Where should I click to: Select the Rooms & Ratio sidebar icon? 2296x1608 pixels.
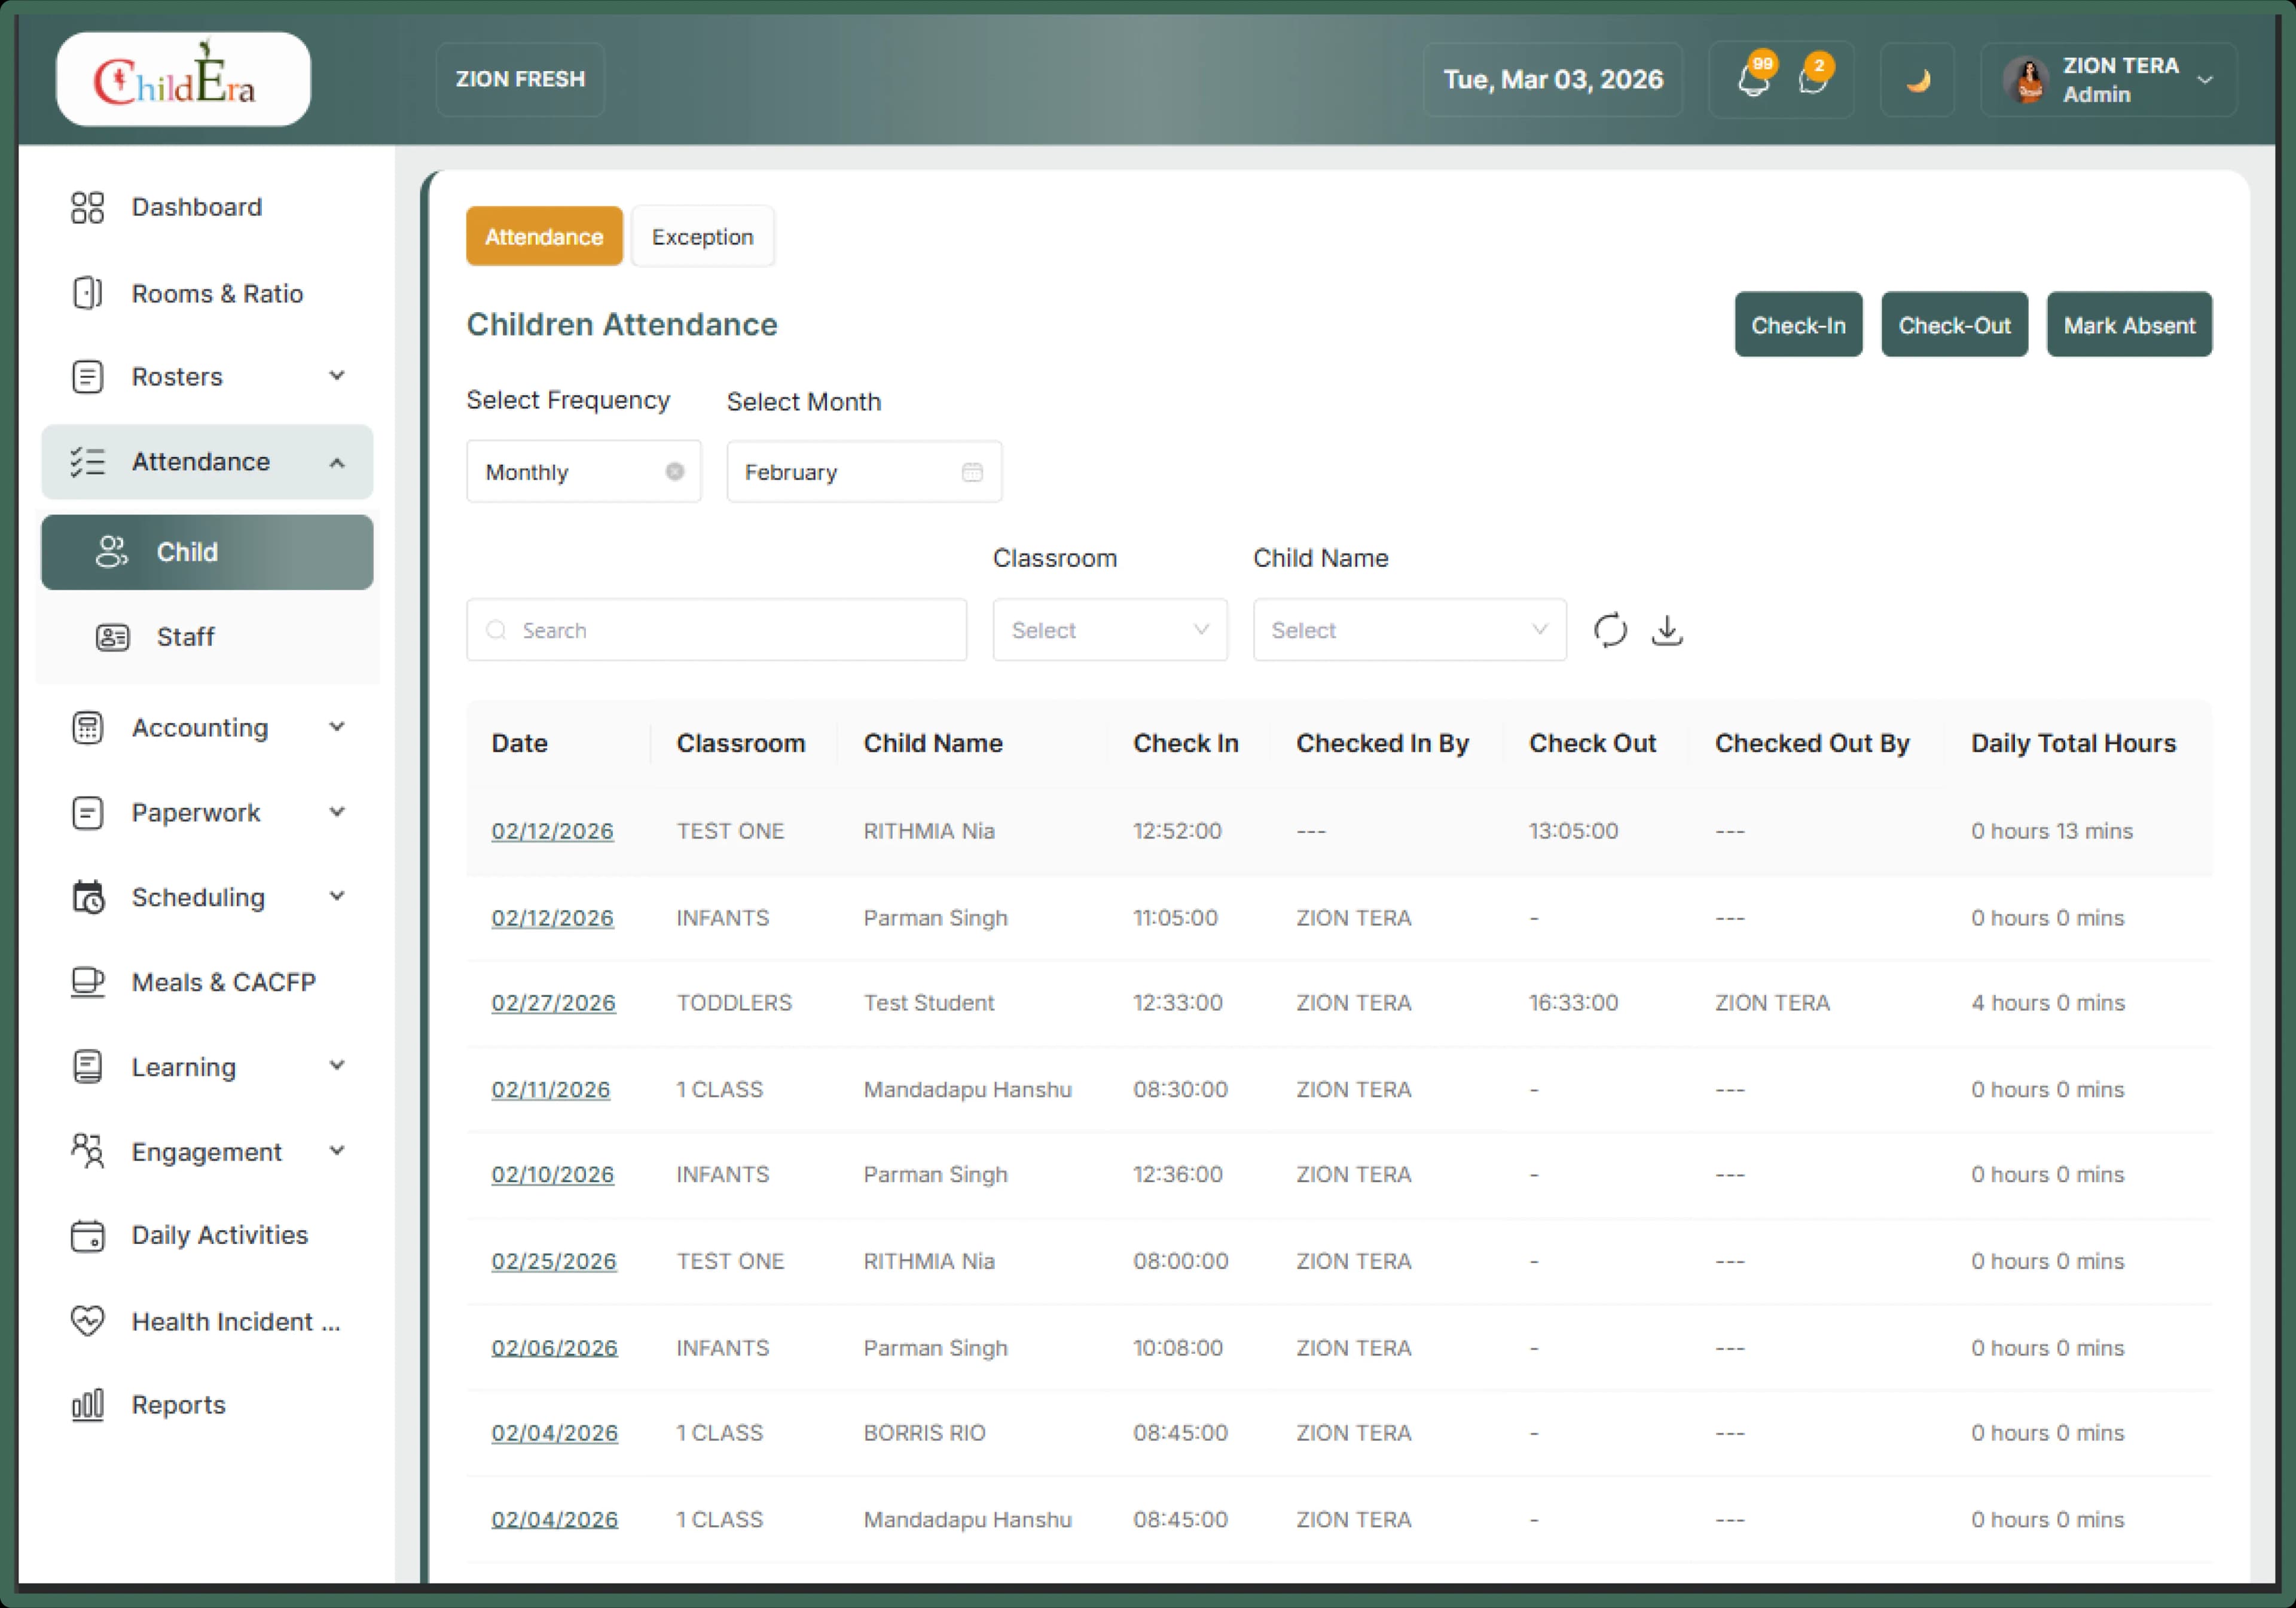[x=88, y=293]
